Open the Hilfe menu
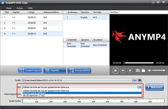 (x=30, y=8)
